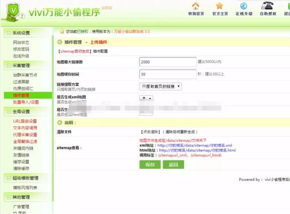
Task: Open 伪原创词汇 in sidebar
Action: (x=23, y=89)
